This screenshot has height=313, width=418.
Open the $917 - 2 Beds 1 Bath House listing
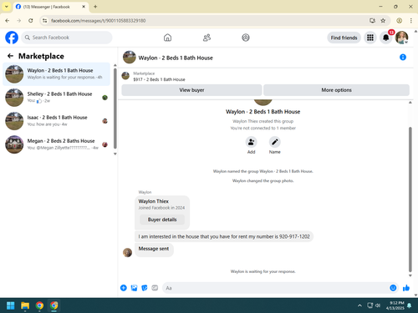click(x=159, y=79)
